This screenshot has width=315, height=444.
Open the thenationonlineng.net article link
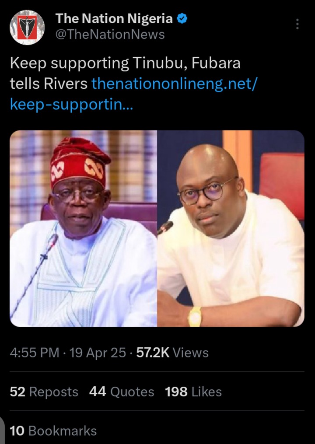click(x=174, y=84)
